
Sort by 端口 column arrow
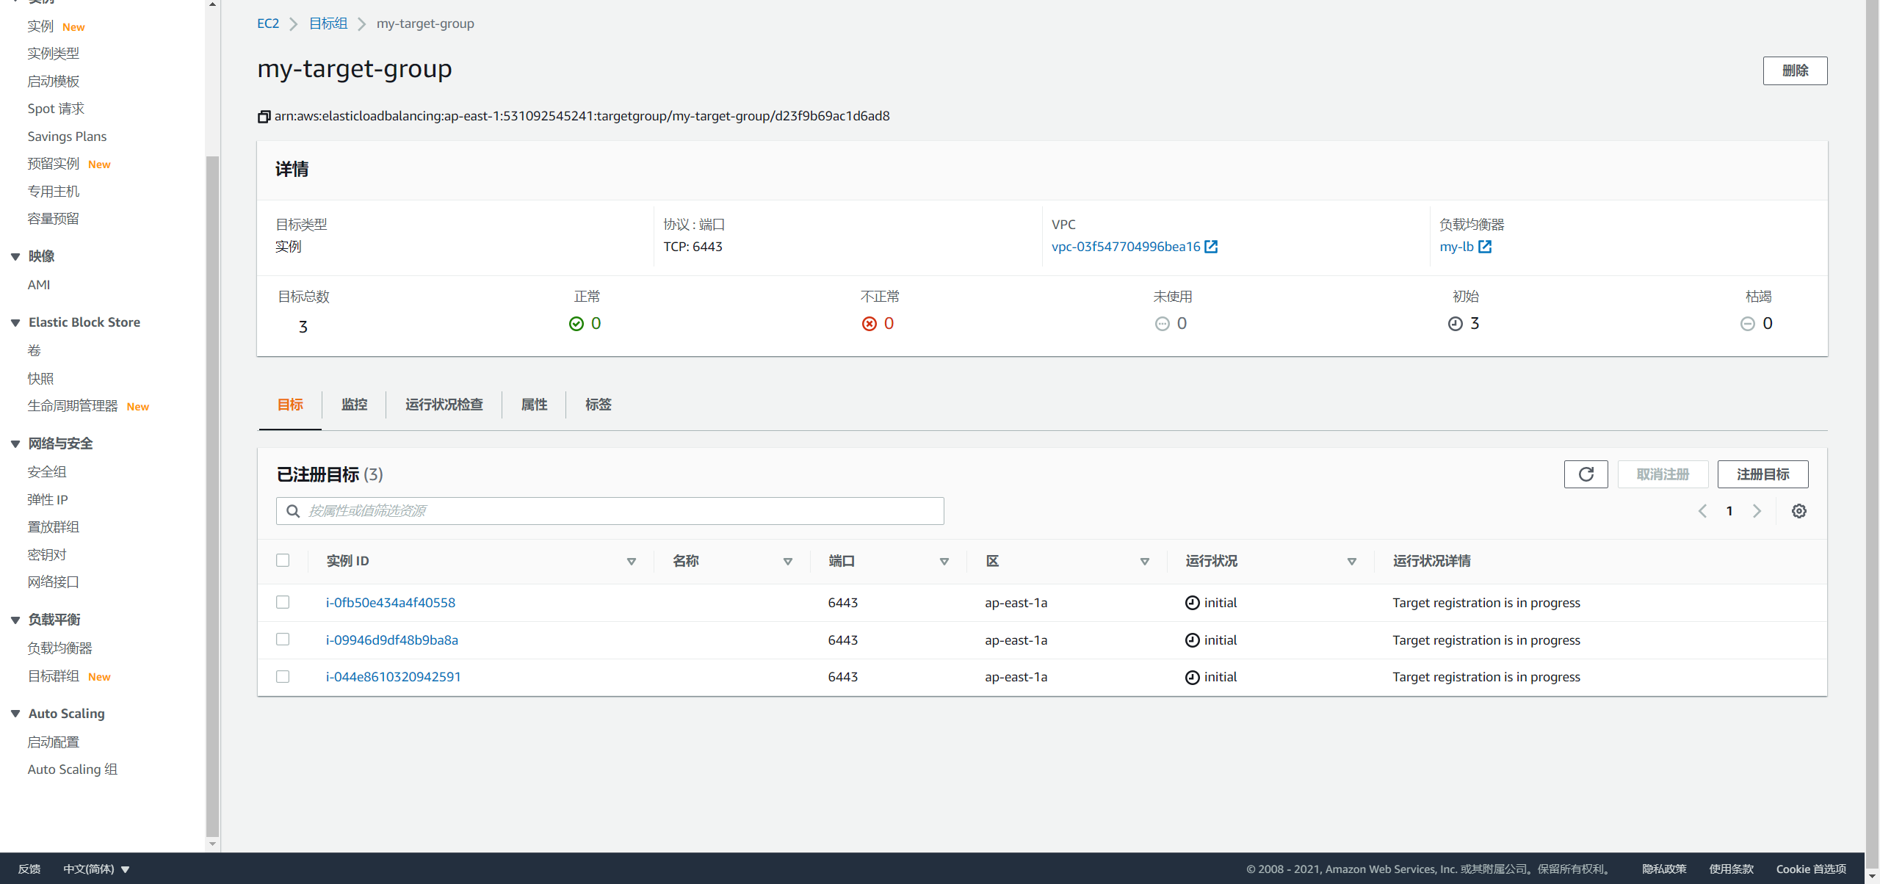coord(944,562)
